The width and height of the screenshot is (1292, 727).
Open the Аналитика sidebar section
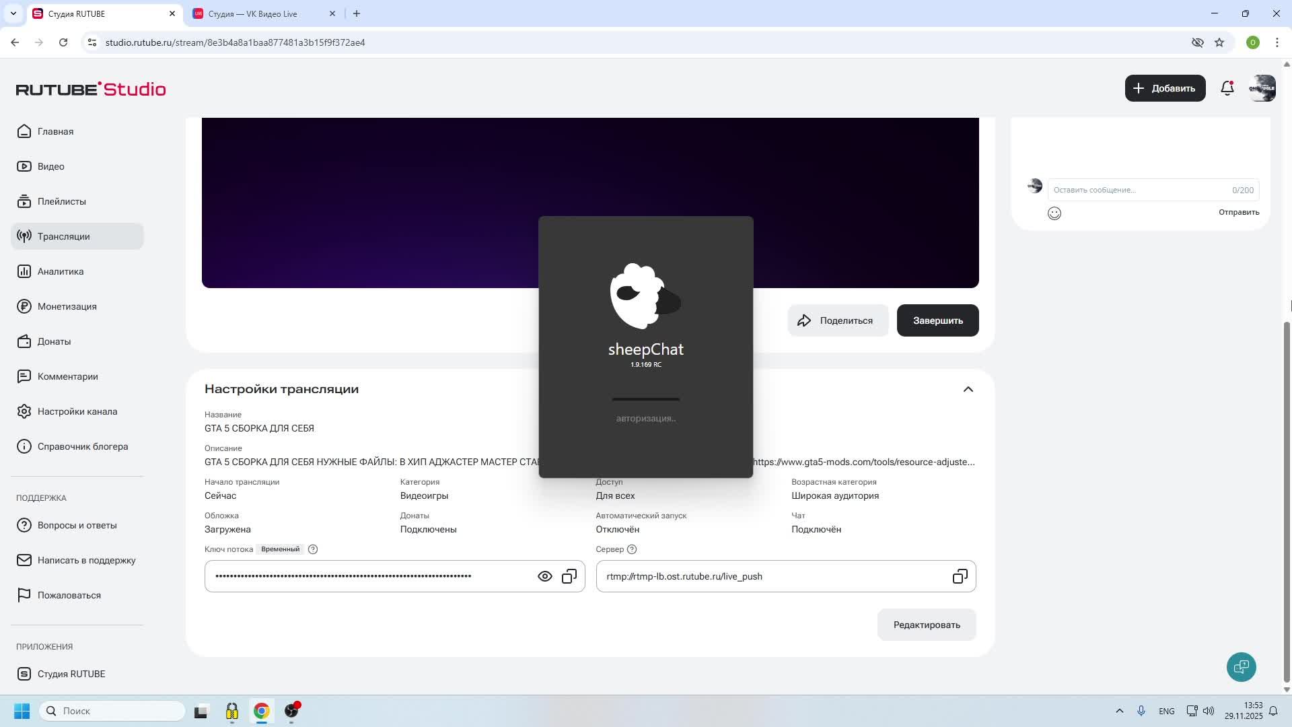pos(61,271)
